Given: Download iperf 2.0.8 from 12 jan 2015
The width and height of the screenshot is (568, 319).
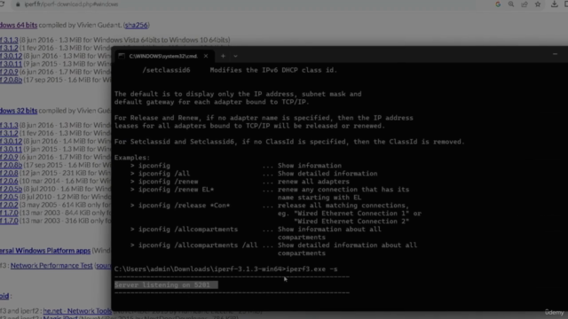Looking at the screenshot, I should pos(9,173).
